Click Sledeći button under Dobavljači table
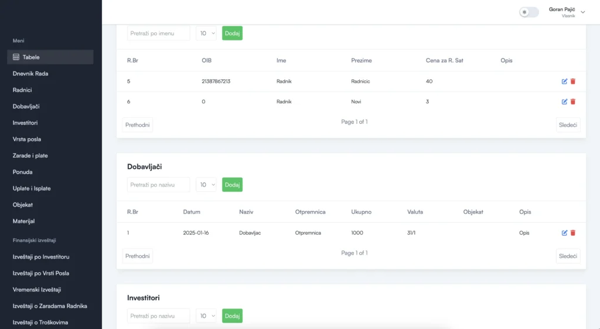Viewport: 600px width, 329px height. pos(568,256)
